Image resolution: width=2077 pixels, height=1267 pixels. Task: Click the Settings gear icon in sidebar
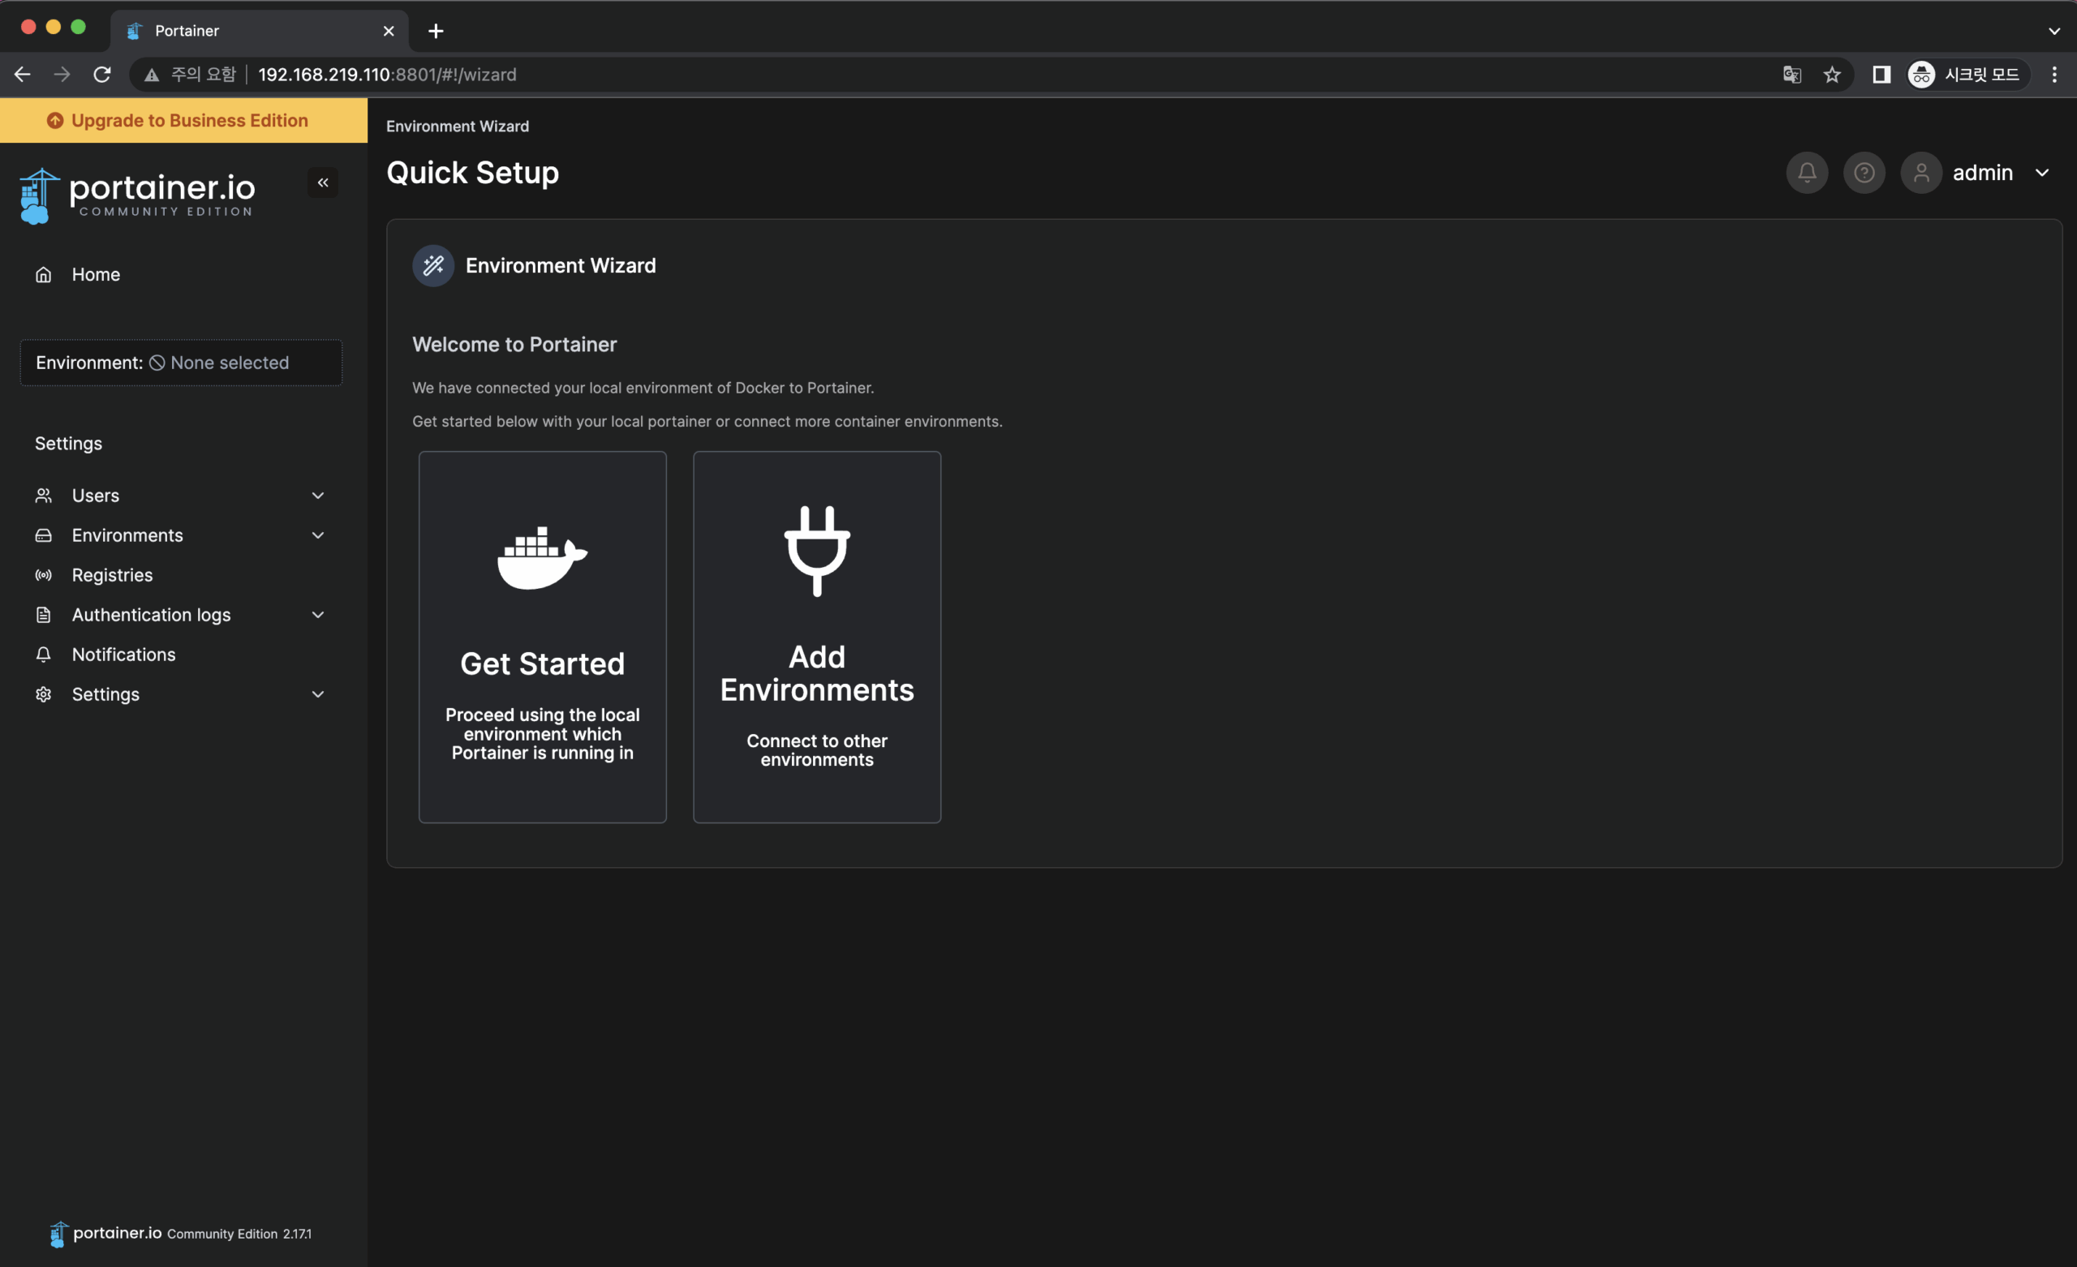tap(44, 694)
